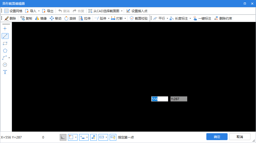Apply the 平行 parallel constraint
Image resolution: width=256 pixels, height=143 pixels.
[159, 18]
